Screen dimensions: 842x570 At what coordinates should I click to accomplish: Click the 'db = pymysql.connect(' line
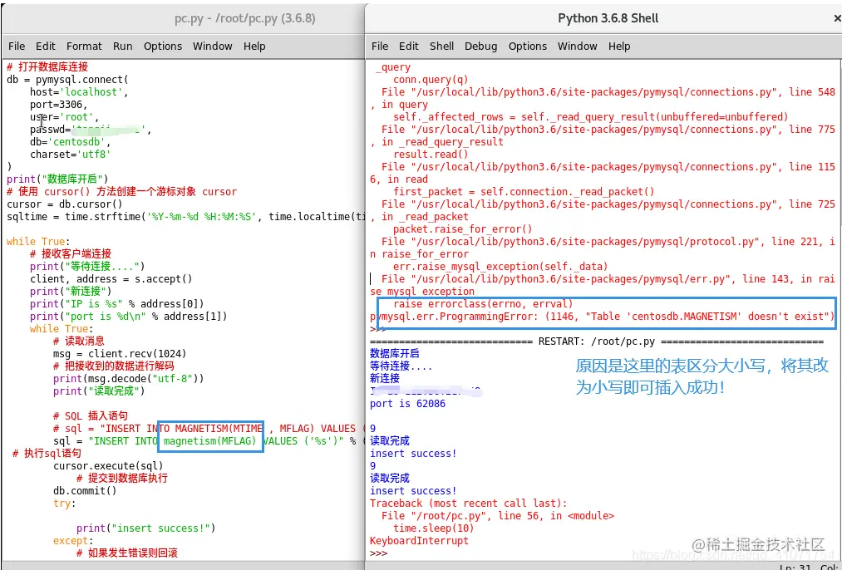(67, 80)
